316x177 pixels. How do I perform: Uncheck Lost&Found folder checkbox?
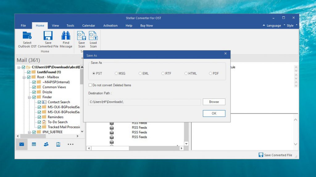[29, 72]
